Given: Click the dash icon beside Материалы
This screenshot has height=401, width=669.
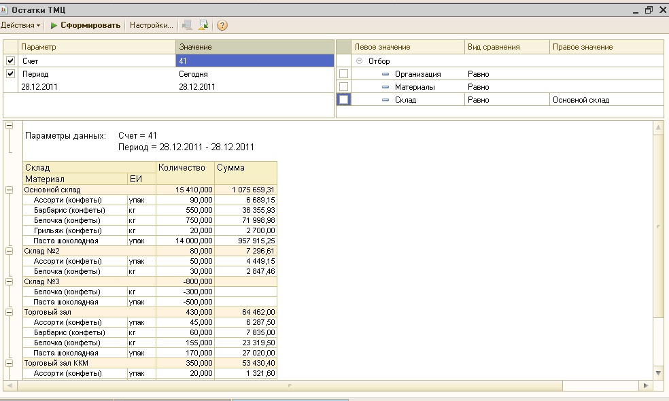Looking at the screenshot, I should [385, 87].
